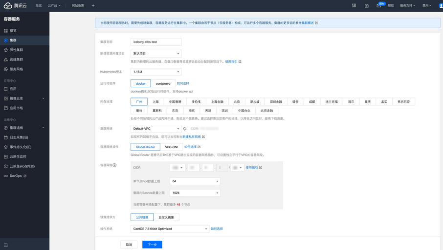The image size is (443, 250).
Task: Click the 边缘集群 icon in sidebar
Action: (6, 59)
